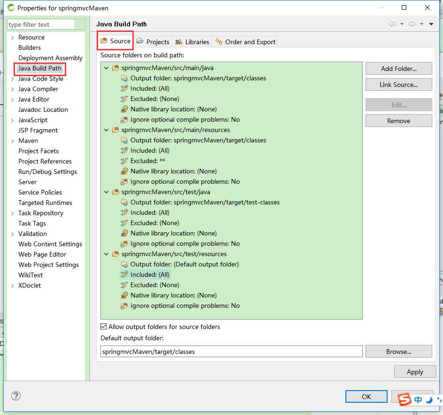Collapse springmvcMaven/src/main/resources node
Image resolution: width=443 pixels, height=415 pixels.
click(x=106, y=130)
